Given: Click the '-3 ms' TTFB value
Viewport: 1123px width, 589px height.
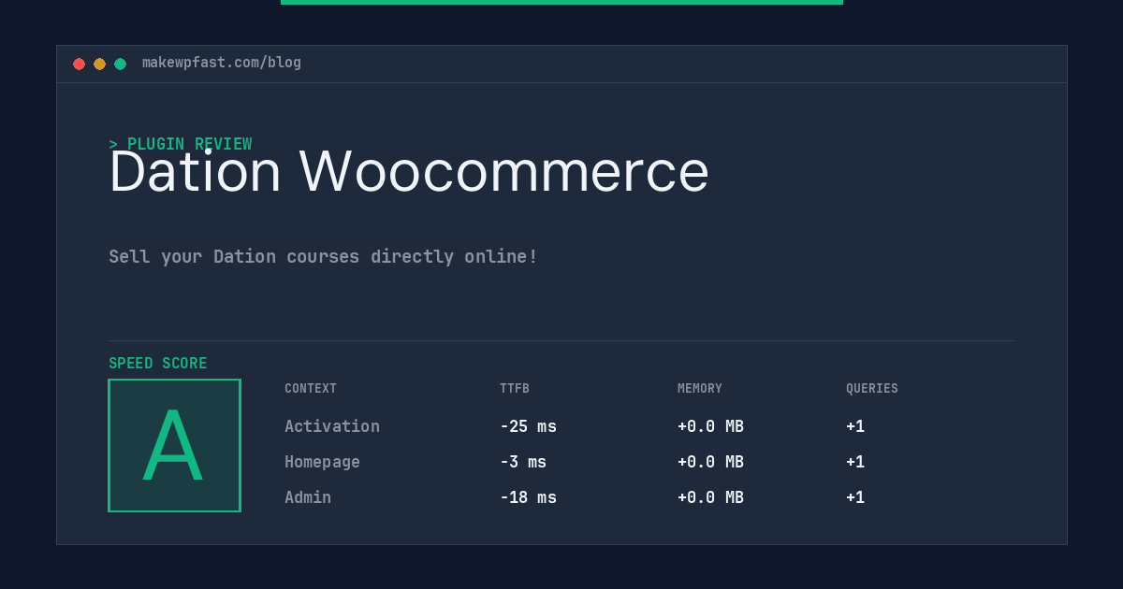Looking at the screenshot, I should tap(523, 462).
